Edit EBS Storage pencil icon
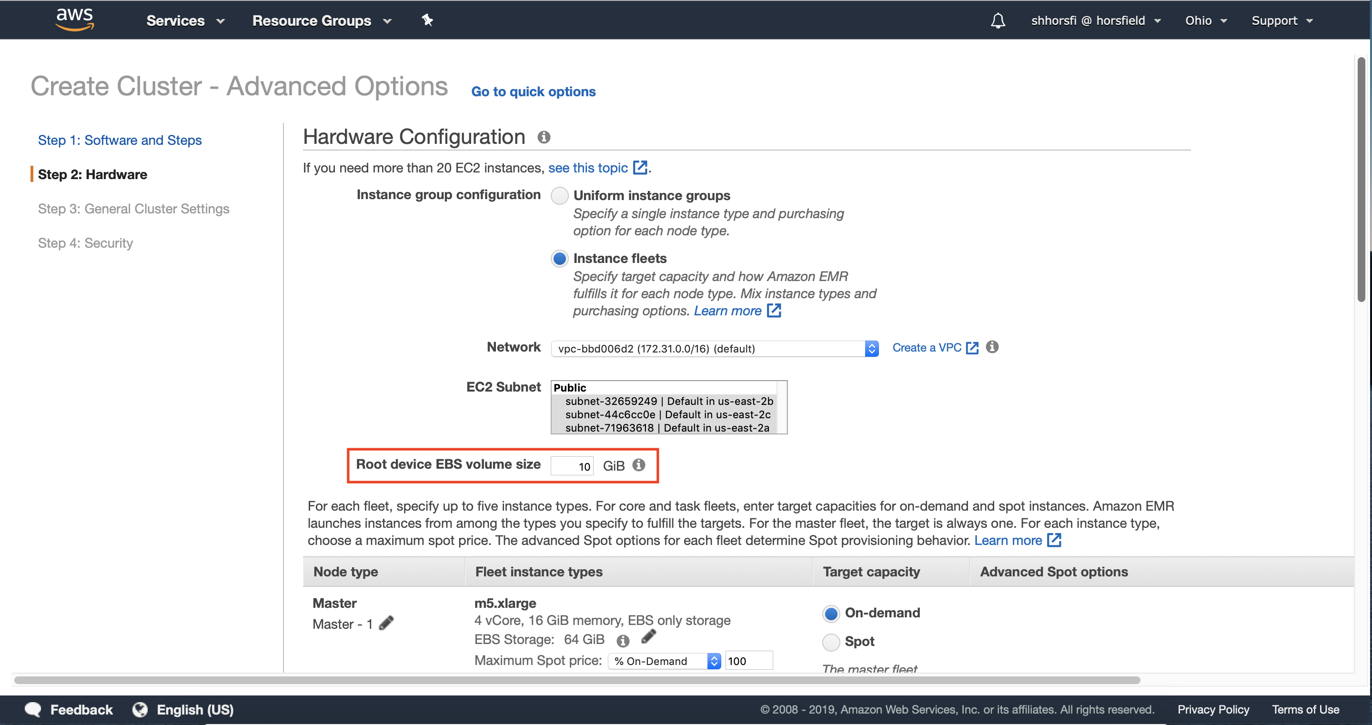Image resolution: width=1372 pixels, height=725 pixels. [648, 636]
